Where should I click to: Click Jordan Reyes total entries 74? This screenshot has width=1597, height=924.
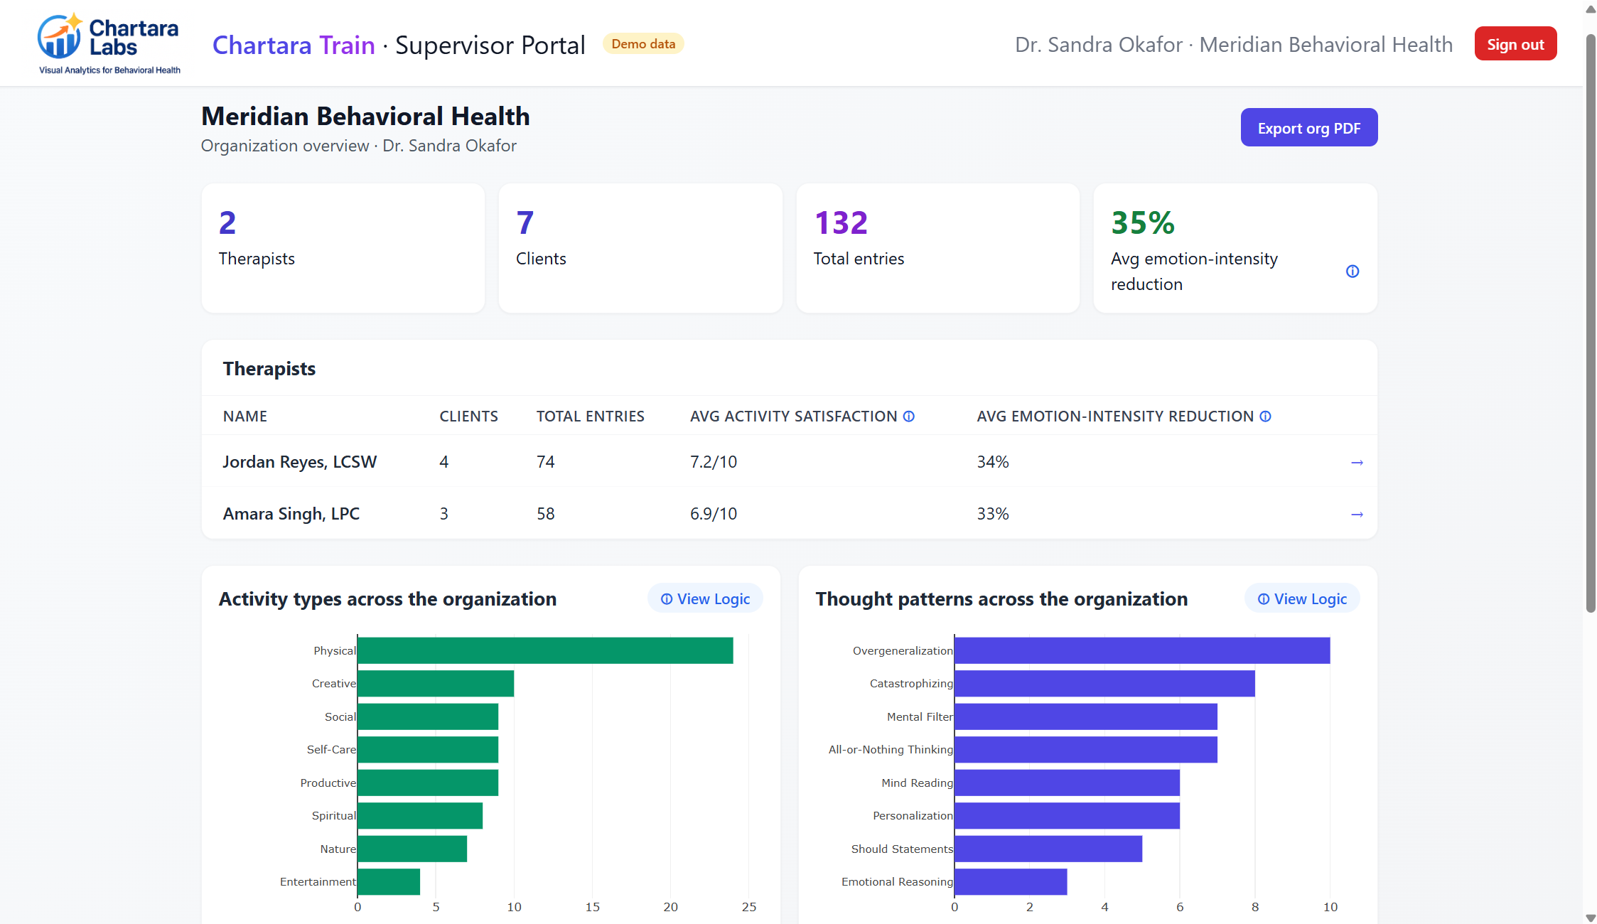545,462
